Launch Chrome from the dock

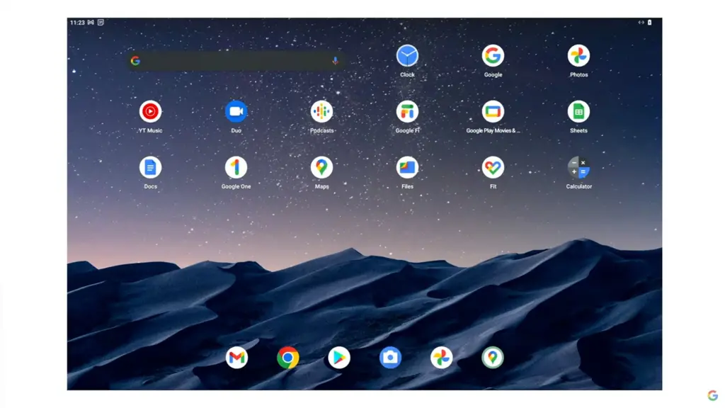point(287,358)
